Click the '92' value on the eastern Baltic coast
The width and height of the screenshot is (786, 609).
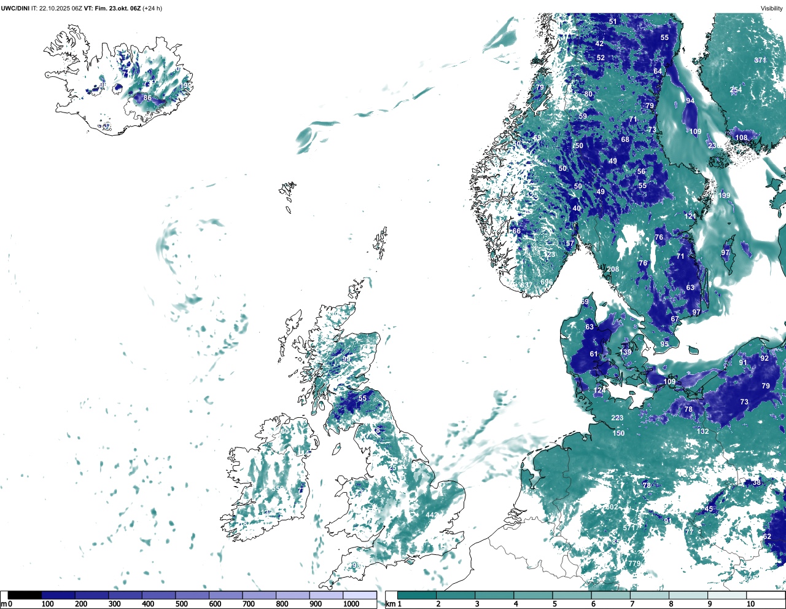(765, 358)
